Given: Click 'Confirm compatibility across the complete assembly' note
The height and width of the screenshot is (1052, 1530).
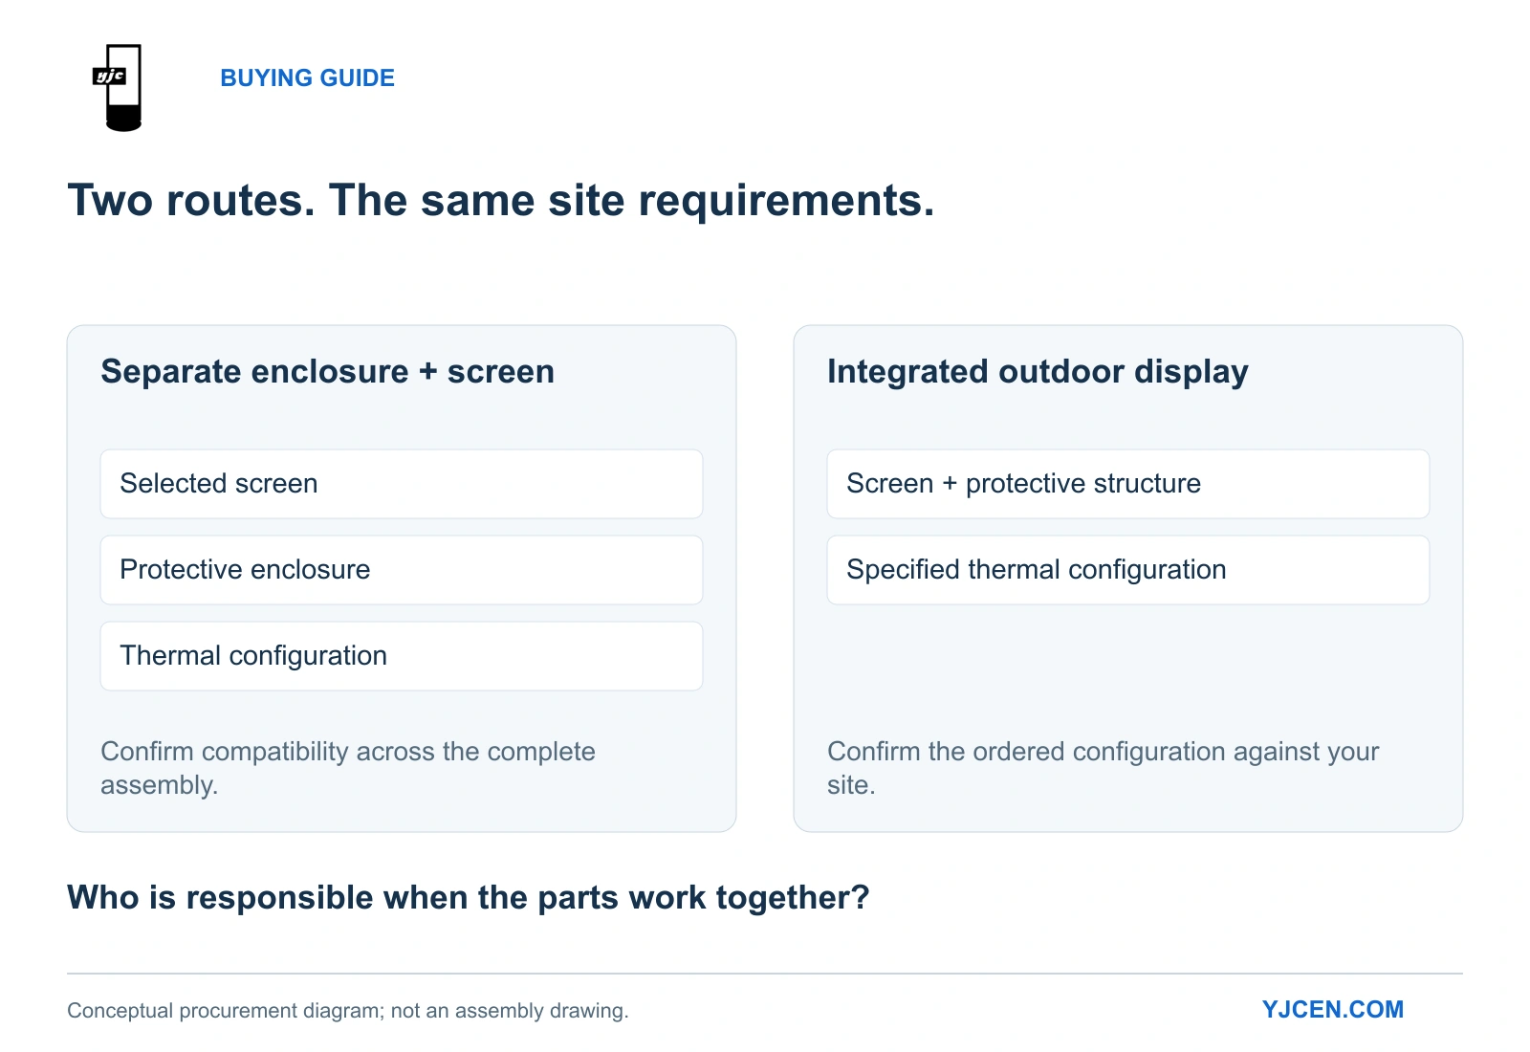Looking at the screenshot, I should [348, 768].
